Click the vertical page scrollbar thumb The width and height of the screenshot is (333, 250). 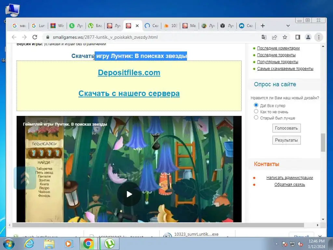tap(323, 143)
